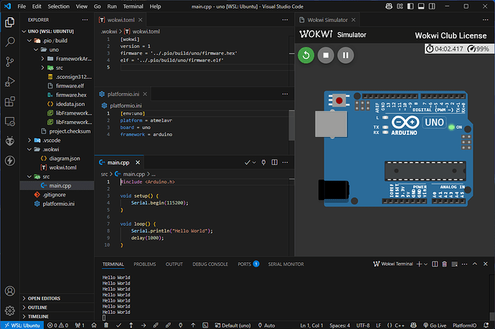Open the Manage gear icon
Image resolution: width=495 pixels, height=329 pixels.
click(x=10, y=310)
